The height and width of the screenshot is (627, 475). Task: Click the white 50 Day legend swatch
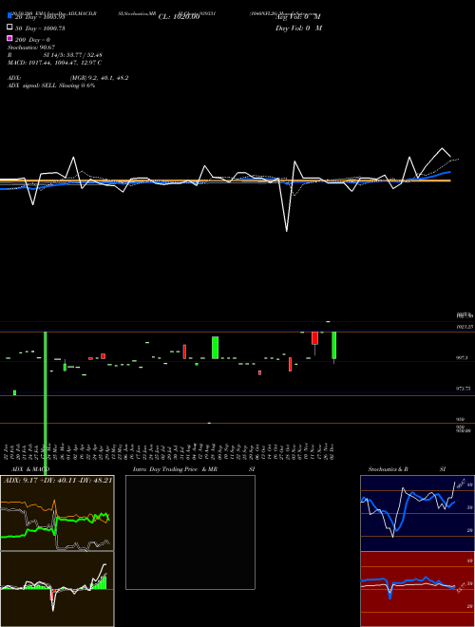[x=9, y=28]
